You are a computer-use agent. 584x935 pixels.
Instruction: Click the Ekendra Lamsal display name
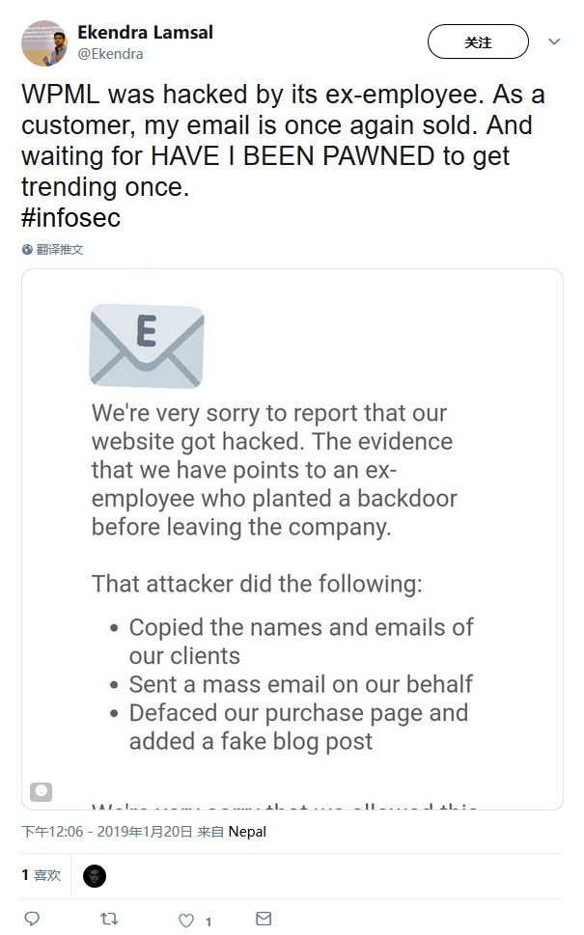(x=145, y=32)
